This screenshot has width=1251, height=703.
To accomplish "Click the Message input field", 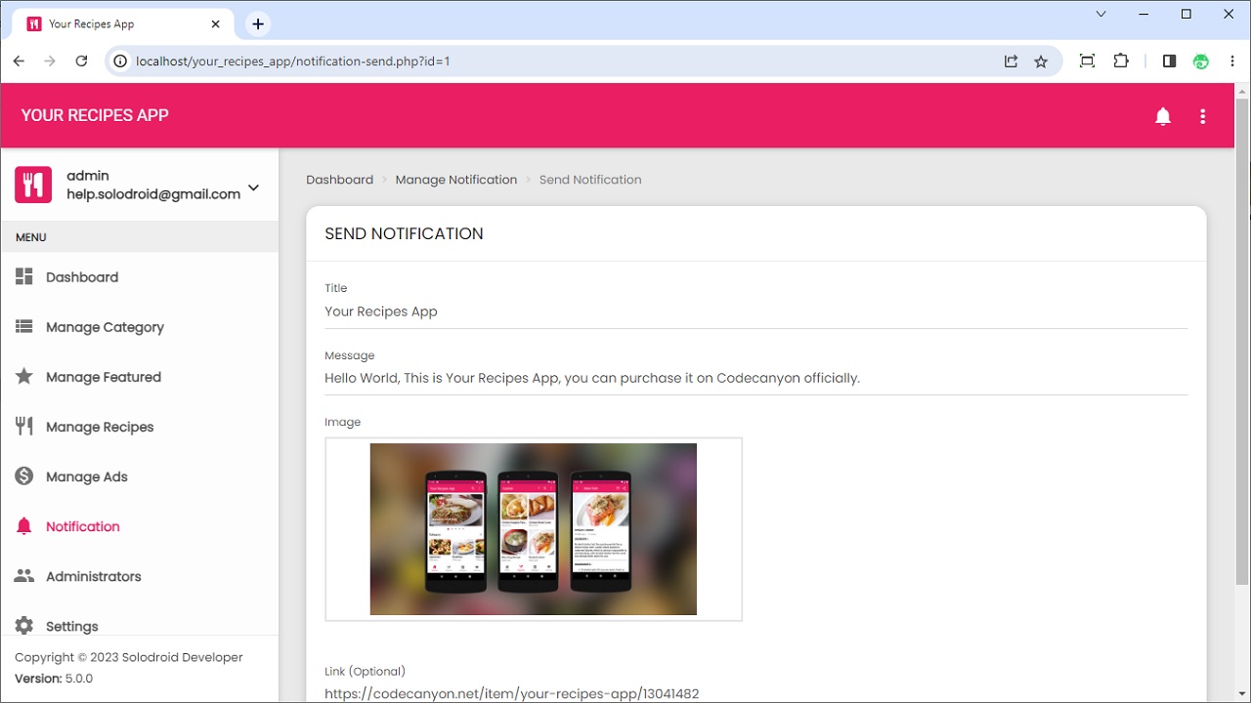I will (756, 379).
